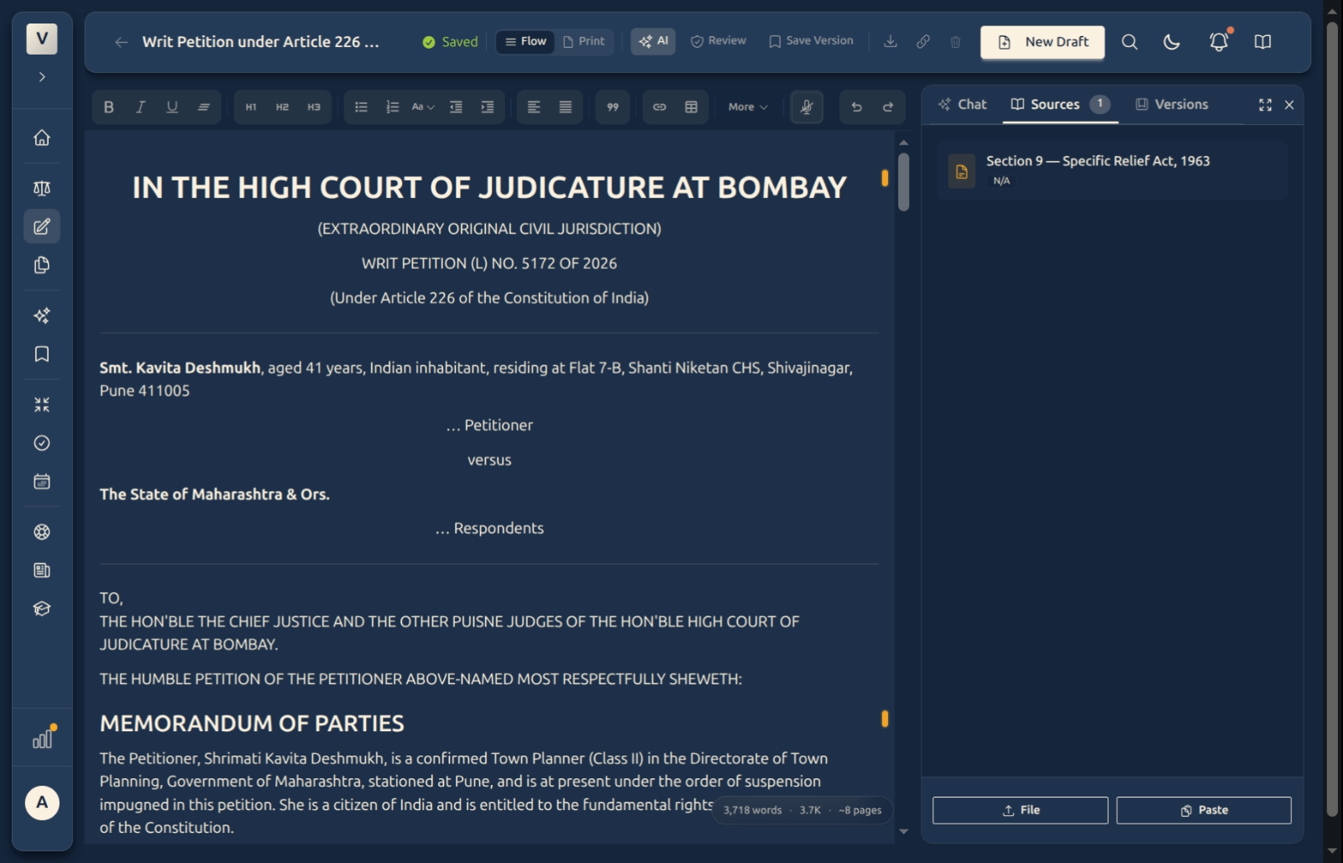Open the scales of justice sidebar icon
The image size is (1343, 863).
pyautogui.click(x=42, y=188)
